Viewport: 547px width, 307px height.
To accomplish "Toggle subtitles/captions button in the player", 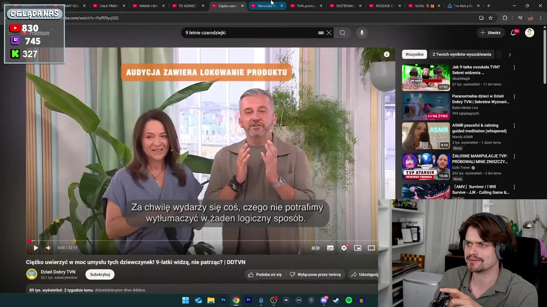I will [330, 248].
